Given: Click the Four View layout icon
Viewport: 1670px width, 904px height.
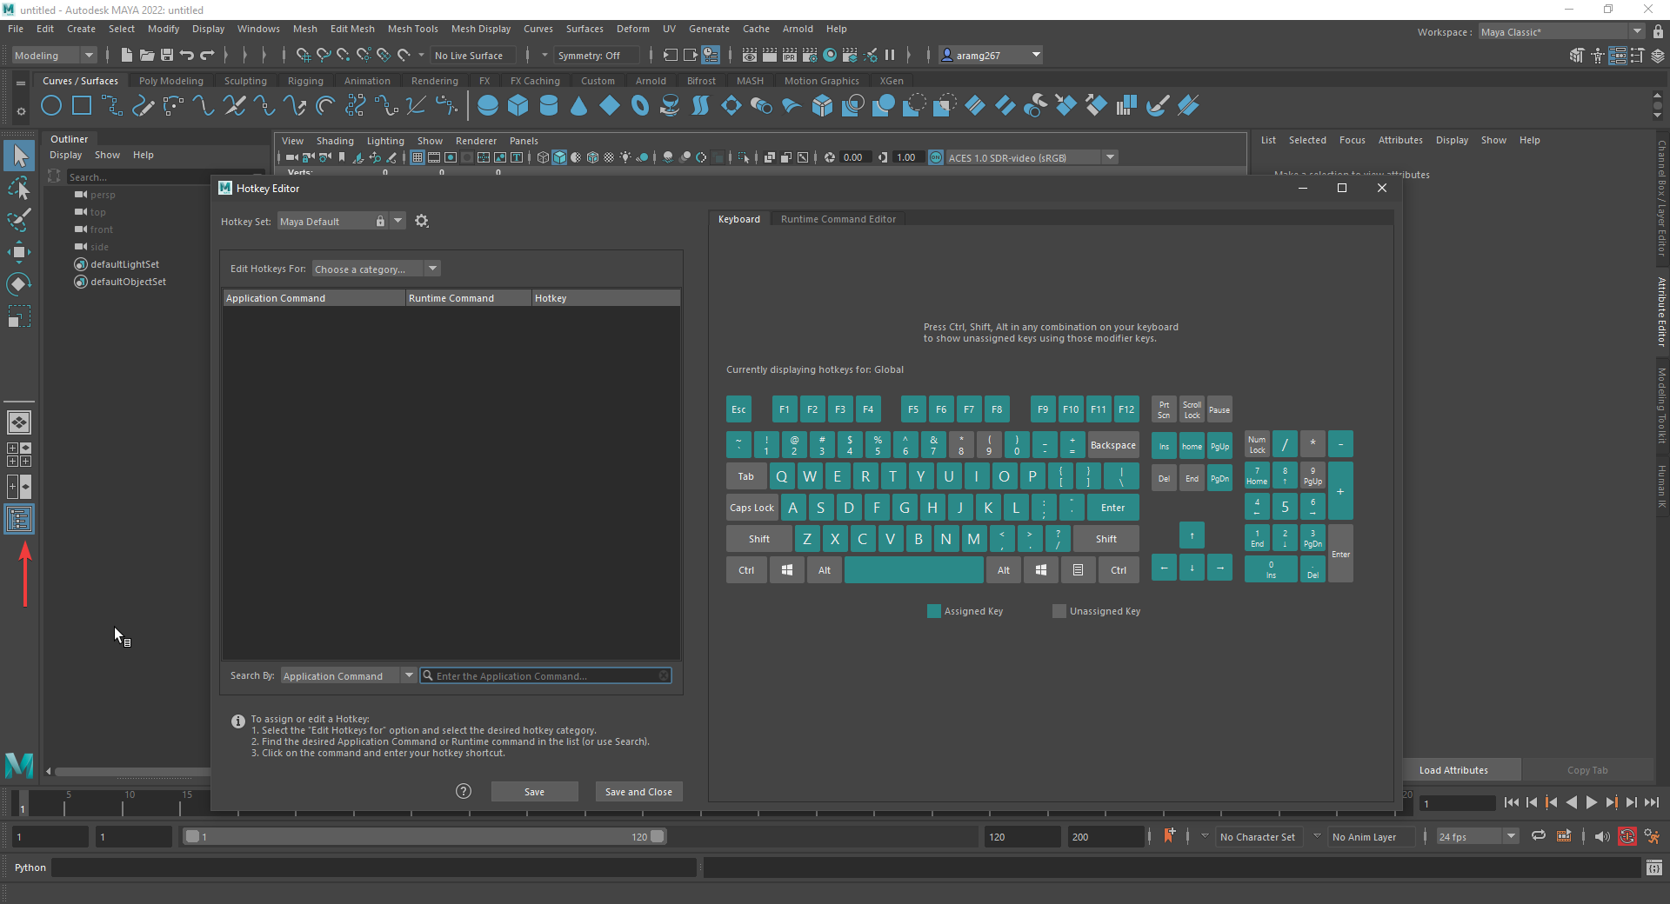Looking at the screenshot, I should [x=19, y=455].
